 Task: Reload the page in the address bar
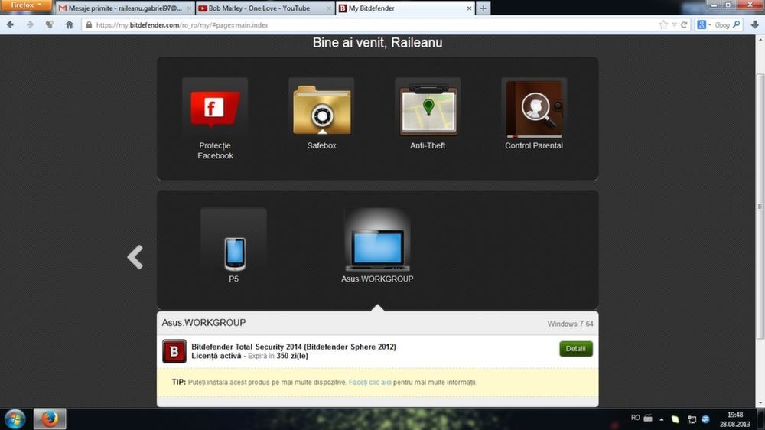click(x=685, y=24)
